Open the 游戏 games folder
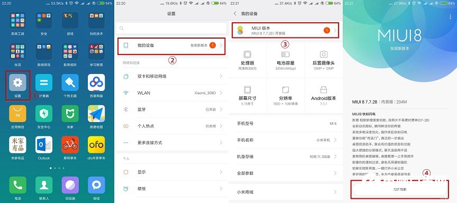 [x=70, y=21]
